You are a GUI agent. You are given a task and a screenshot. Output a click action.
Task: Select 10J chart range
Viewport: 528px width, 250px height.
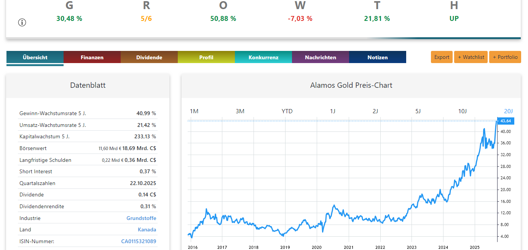click(462, 111)
